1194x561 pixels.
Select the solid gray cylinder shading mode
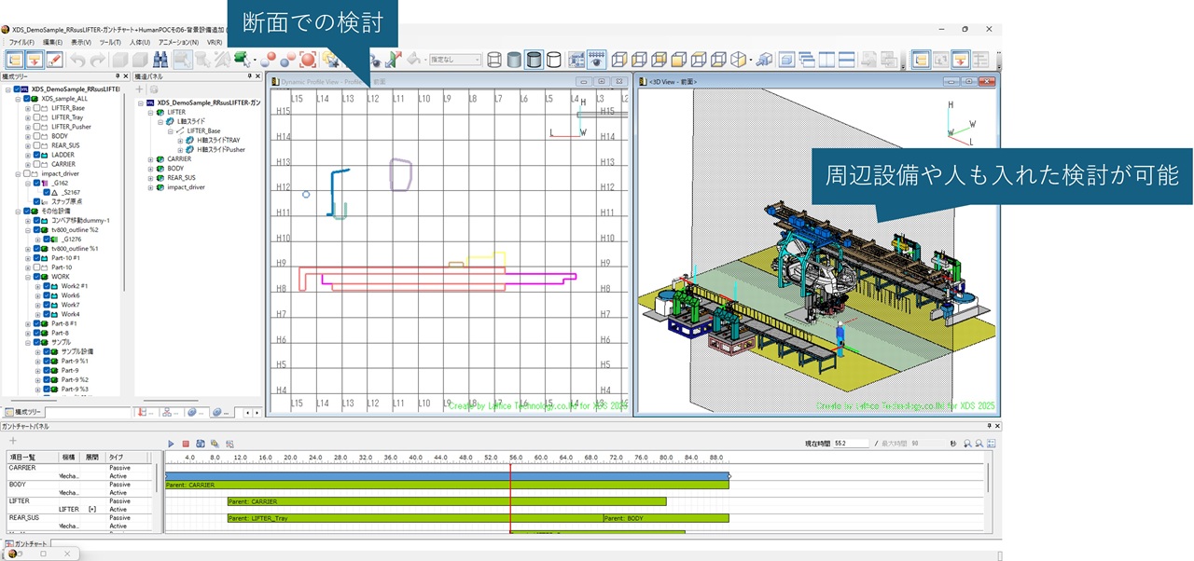pos(514,60)
